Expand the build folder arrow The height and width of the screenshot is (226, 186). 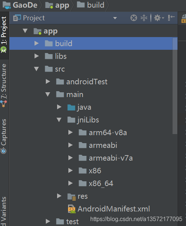click(36, 43)
